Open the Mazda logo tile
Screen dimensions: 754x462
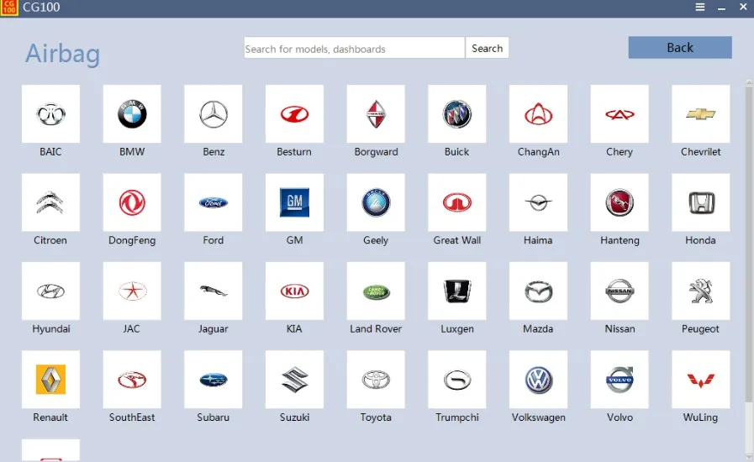point(538,291)
